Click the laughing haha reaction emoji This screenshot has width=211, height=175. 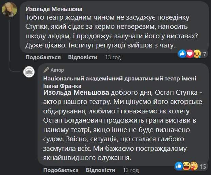(186, 166)
